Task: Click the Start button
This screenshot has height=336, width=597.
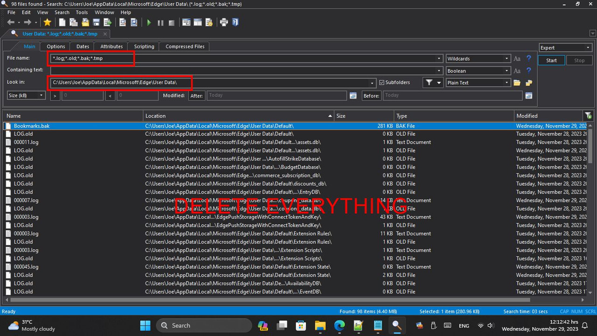Action: pyautogui.click(x=551, y=60)
